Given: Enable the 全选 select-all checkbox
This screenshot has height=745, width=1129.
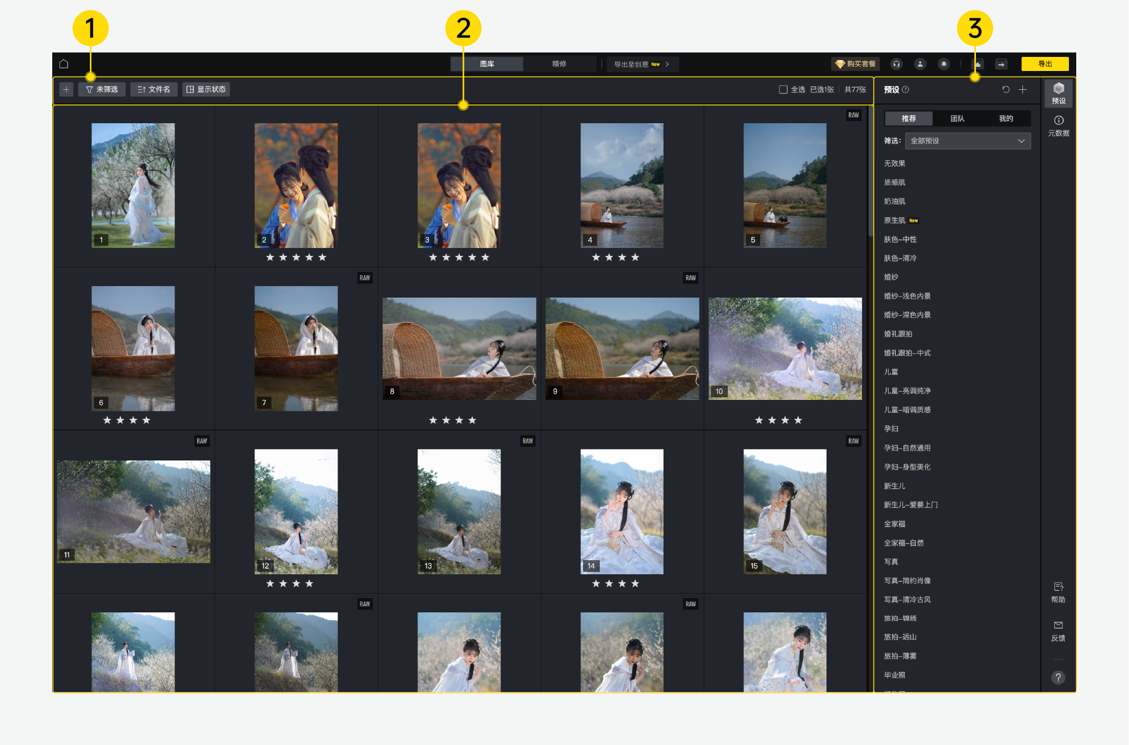Looking at the screenshot, I should 782,89.
